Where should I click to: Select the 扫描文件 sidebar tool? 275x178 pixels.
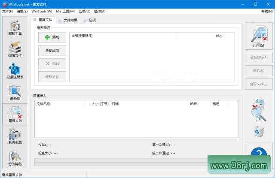(x=15, y=49)
